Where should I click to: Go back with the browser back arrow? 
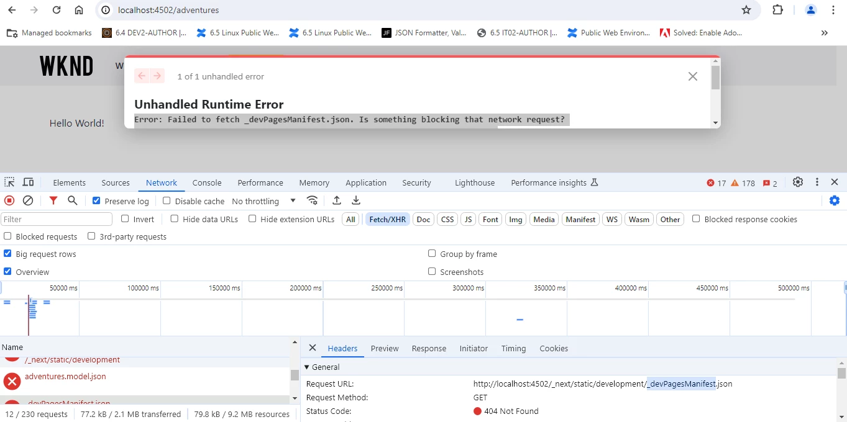[x=12, y=10]
